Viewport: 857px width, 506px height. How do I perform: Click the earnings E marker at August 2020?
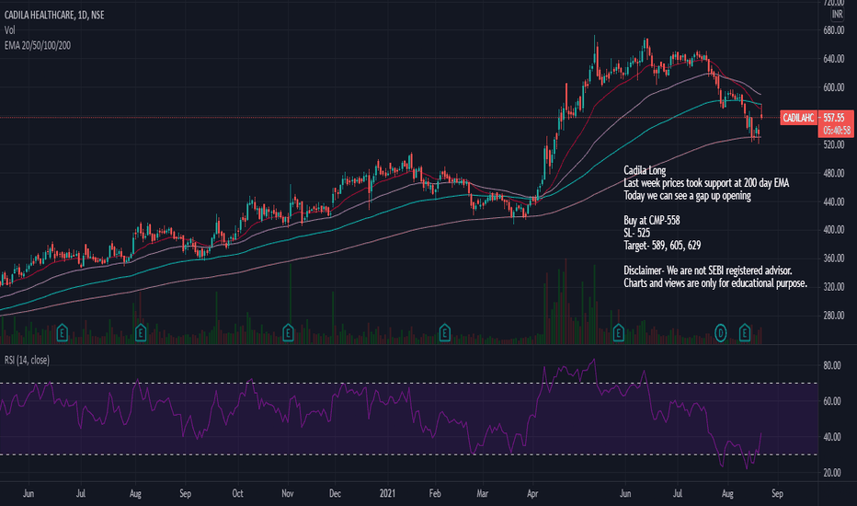coord(141,332)
